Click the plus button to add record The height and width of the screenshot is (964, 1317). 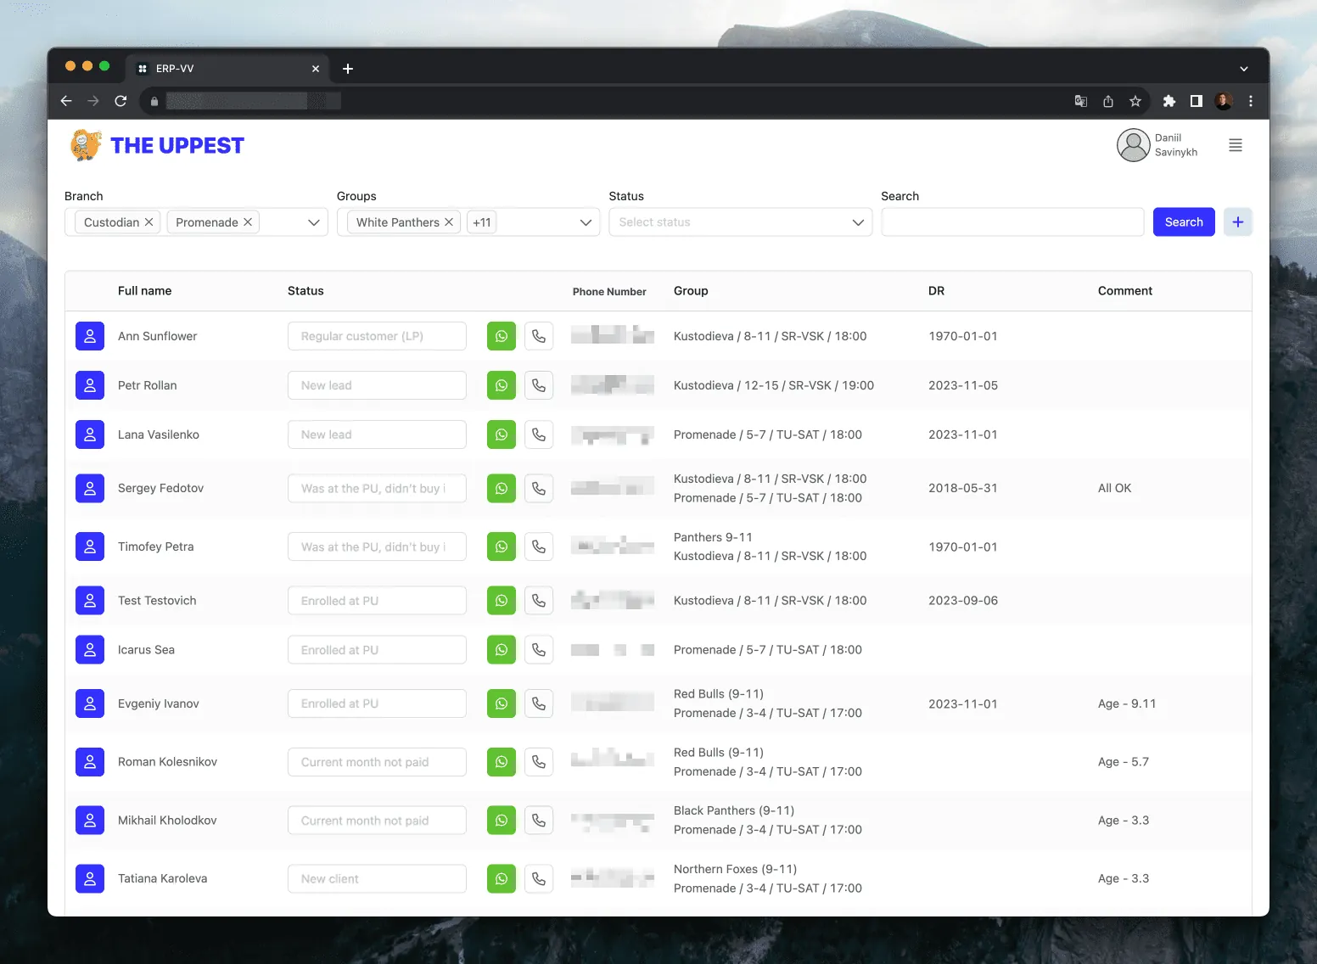click(1237, 222)
